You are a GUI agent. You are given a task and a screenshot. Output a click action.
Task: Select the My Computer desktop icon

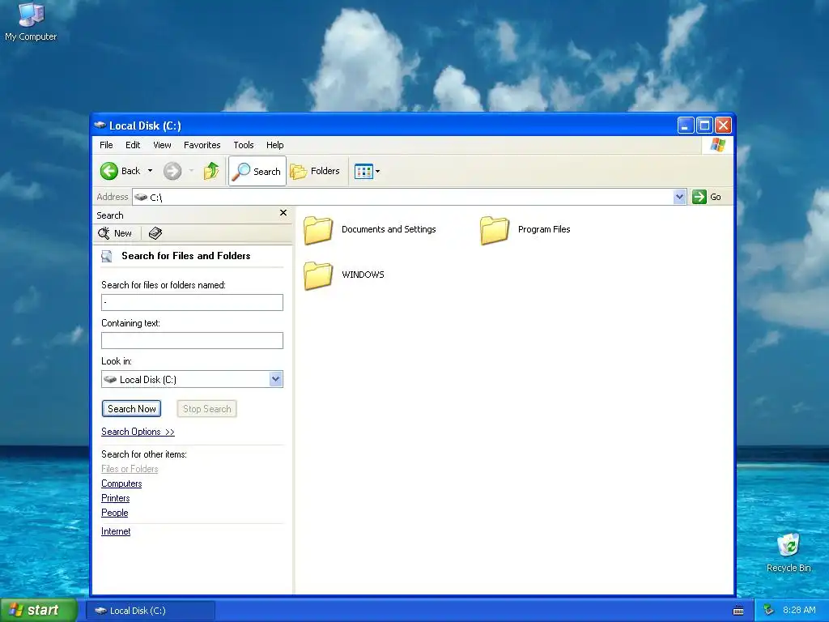click(31, 22)
